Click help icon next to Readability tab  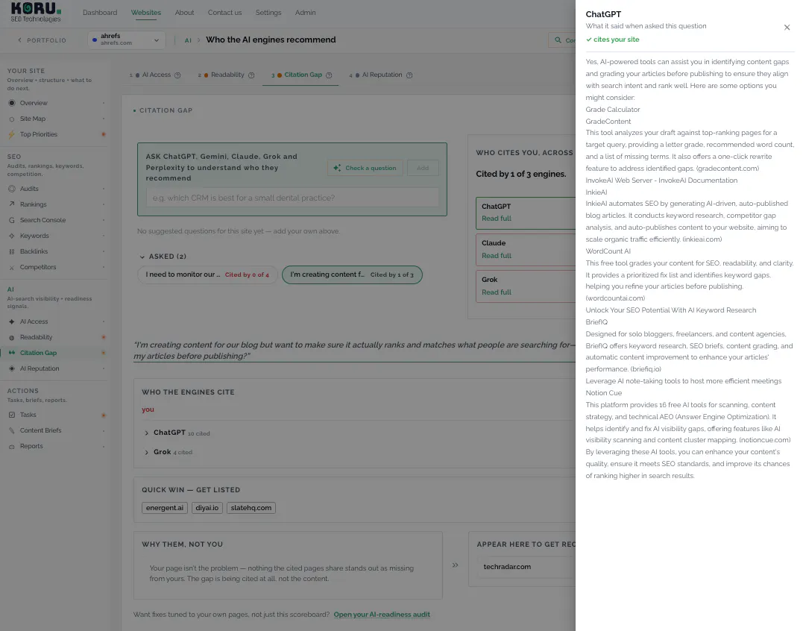coord(251,75)
